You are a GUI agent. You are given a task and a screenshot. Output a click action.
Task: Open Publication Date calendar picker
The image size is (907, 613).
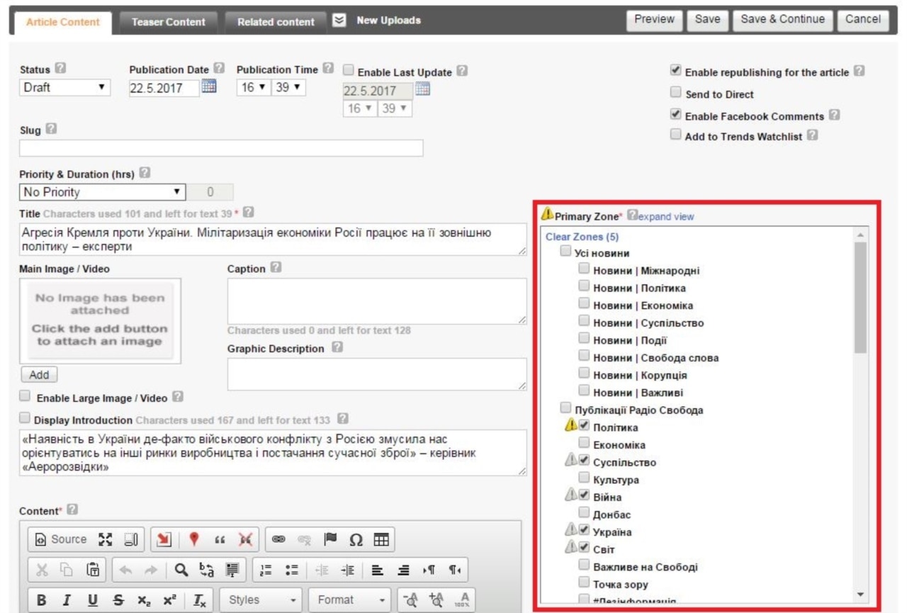[x=209, y=87]
